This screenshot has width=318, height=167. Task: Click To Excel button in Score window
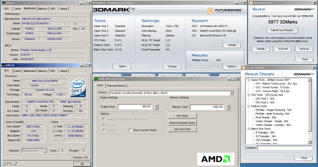point(283,49)
